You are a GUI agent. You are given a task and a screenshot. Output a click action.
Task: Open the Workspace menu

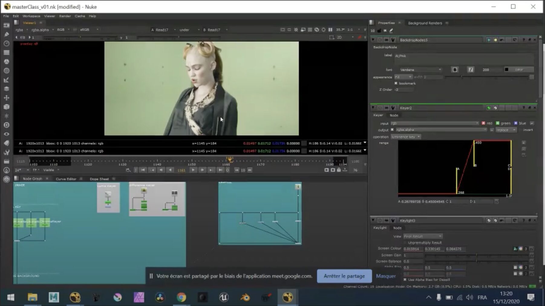tap(31, 16)
